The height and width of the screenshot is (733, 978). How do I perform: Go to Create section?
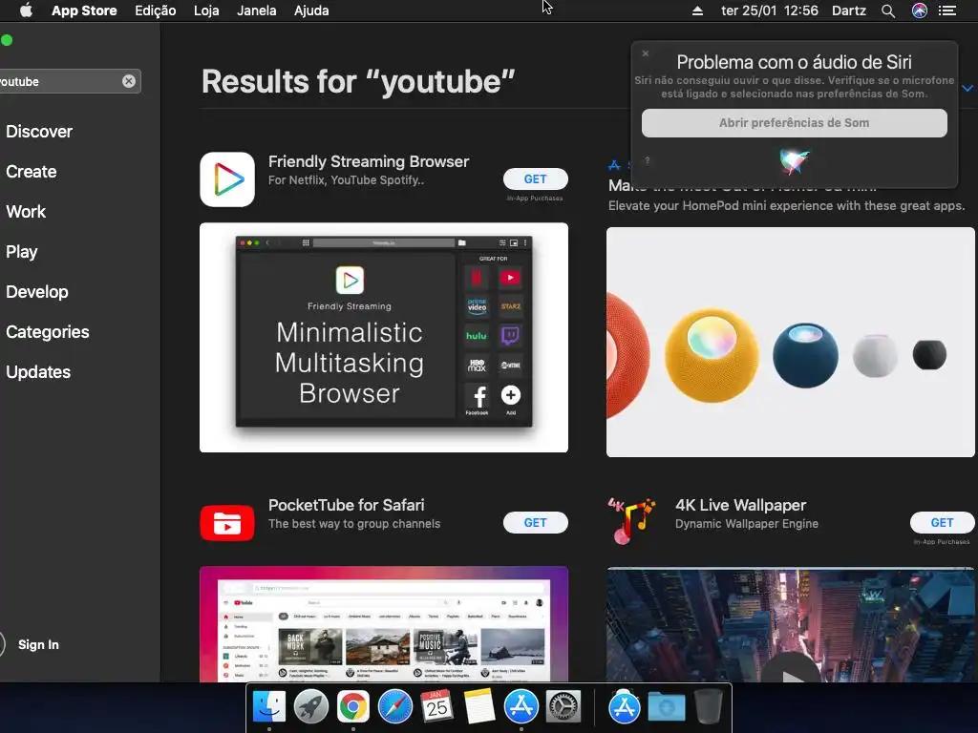pos(32,172)
